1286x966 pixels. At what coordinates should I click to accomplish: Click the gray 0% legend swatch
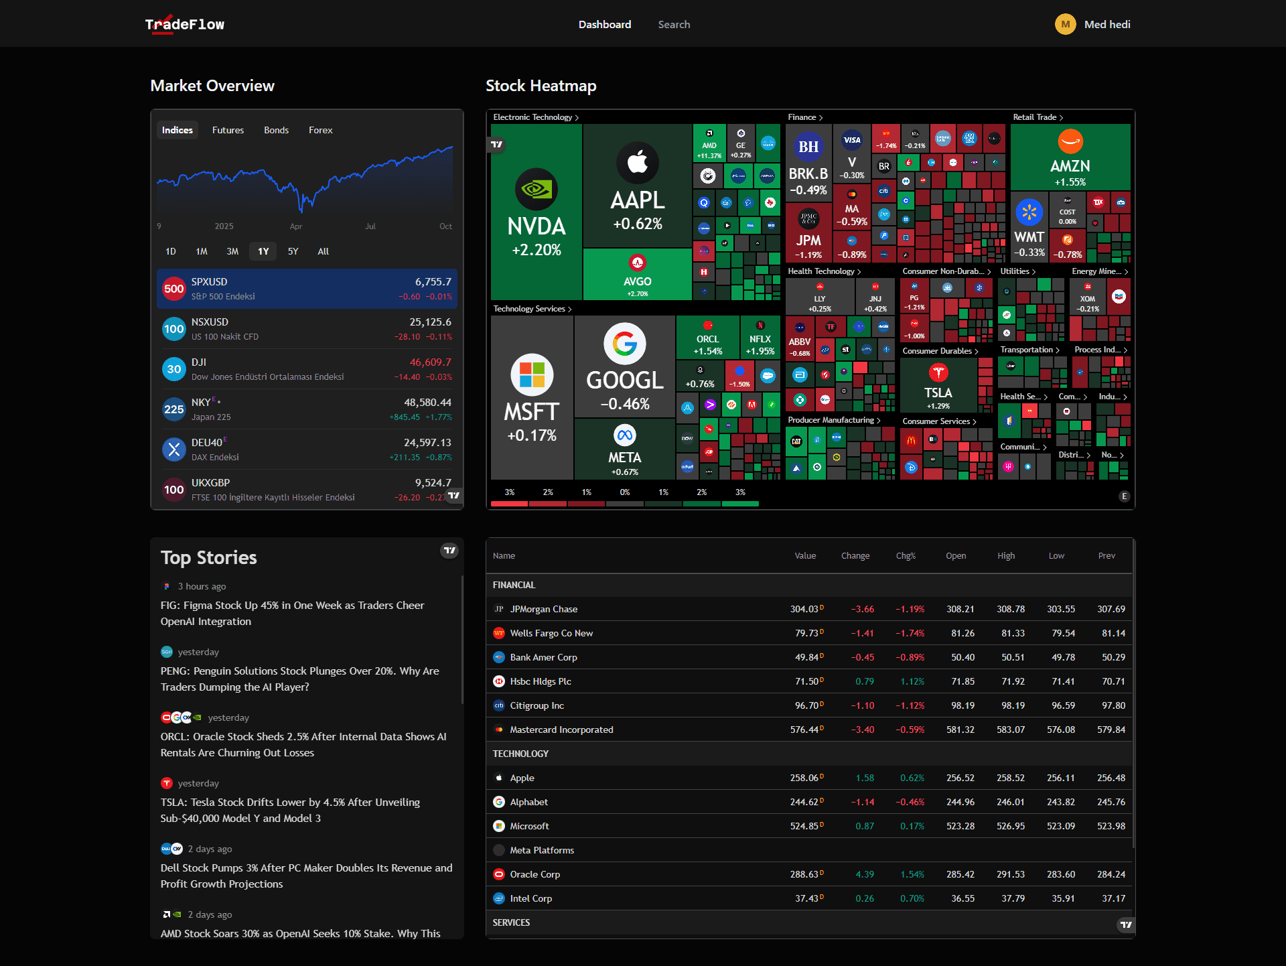tap(624, 504)
